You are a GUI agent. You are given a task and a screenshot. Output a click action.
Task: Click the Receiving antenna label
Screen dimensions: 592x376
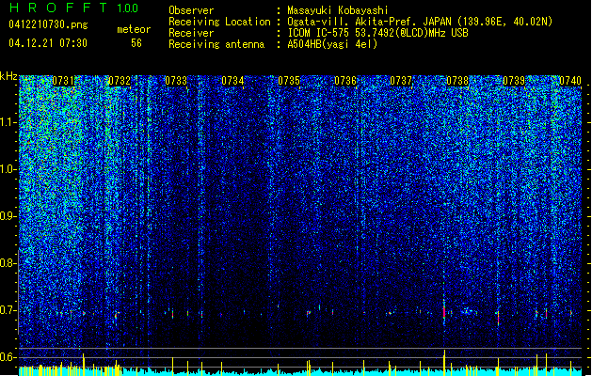[216, 44]
